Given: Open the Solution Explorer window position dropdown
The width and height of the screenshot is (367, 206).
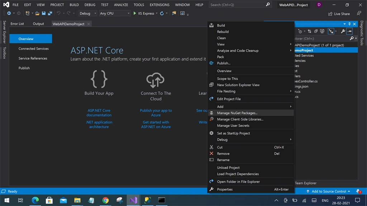Looking at the screenshot, I should click(344, 24).
